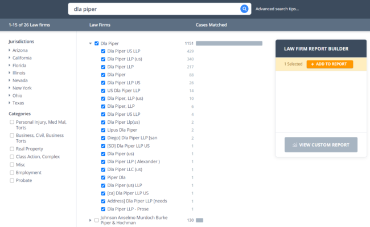Viewport: 370px width, 227px height.
Task: Check Misc category checkbox
Action: 12,165
